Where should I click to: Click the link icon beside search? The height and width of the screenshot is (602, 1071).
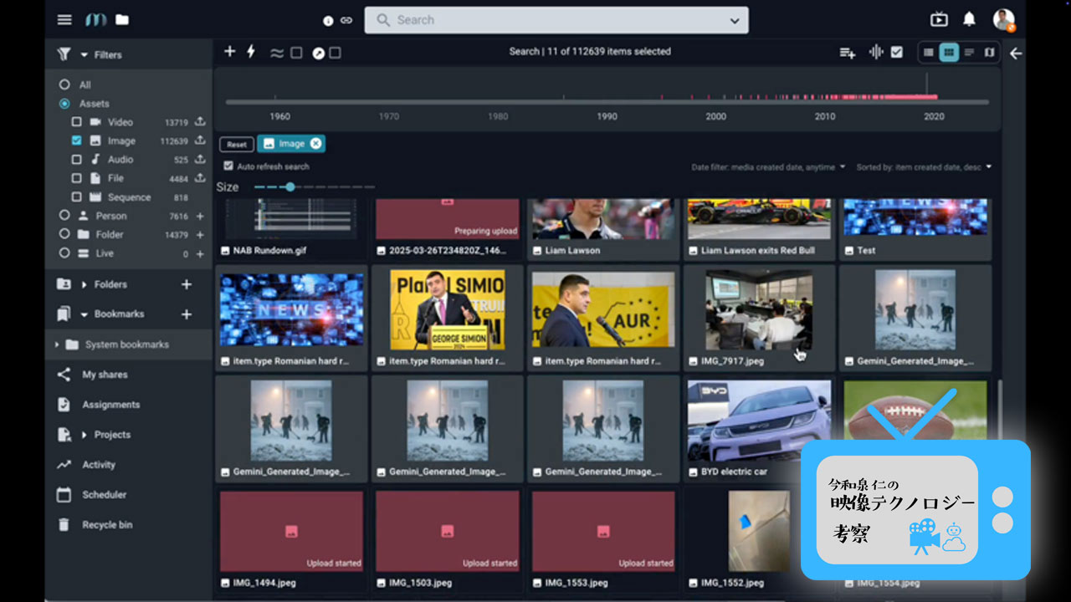click(346, 21)
